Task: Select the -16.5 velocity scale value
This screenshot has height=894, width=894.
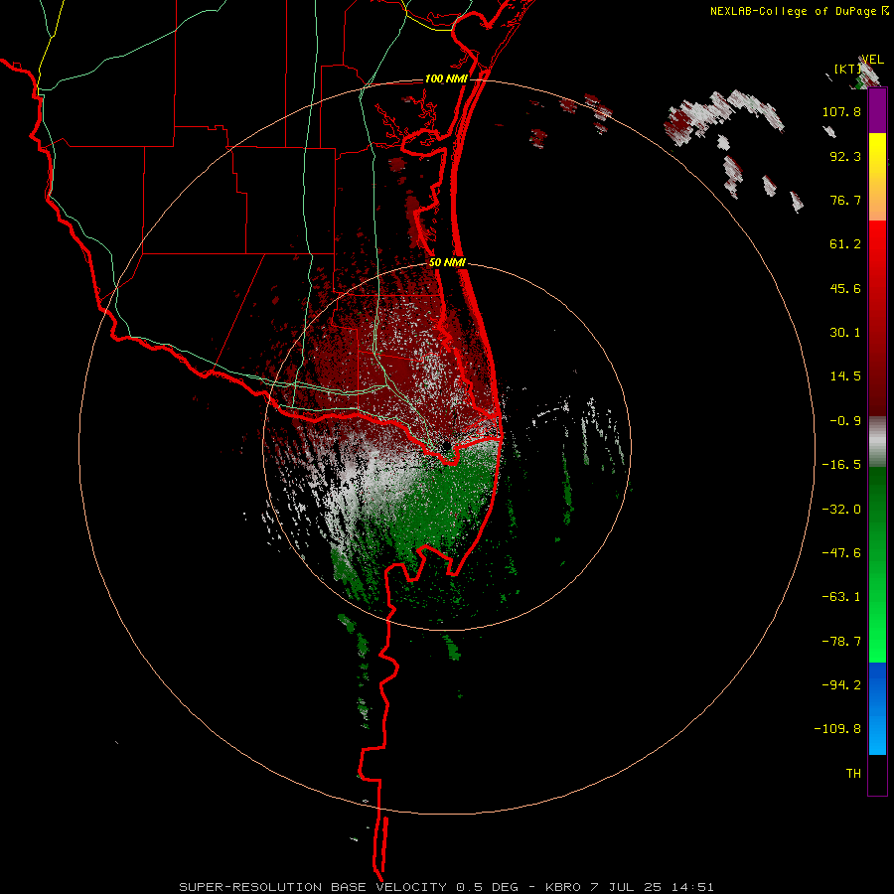Action: pyautogui.click(x=841, y=465)
